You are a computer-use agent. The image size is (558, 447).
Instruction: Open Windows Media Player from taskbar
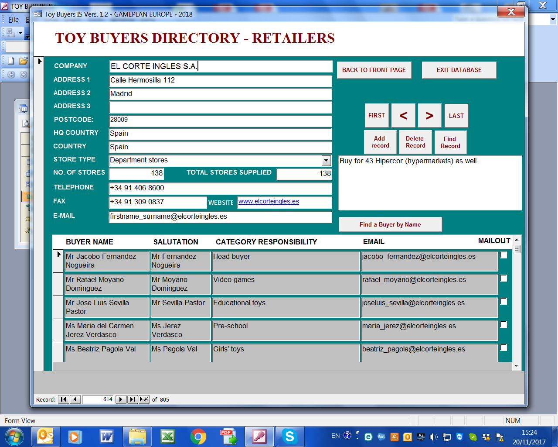point(76,436)
